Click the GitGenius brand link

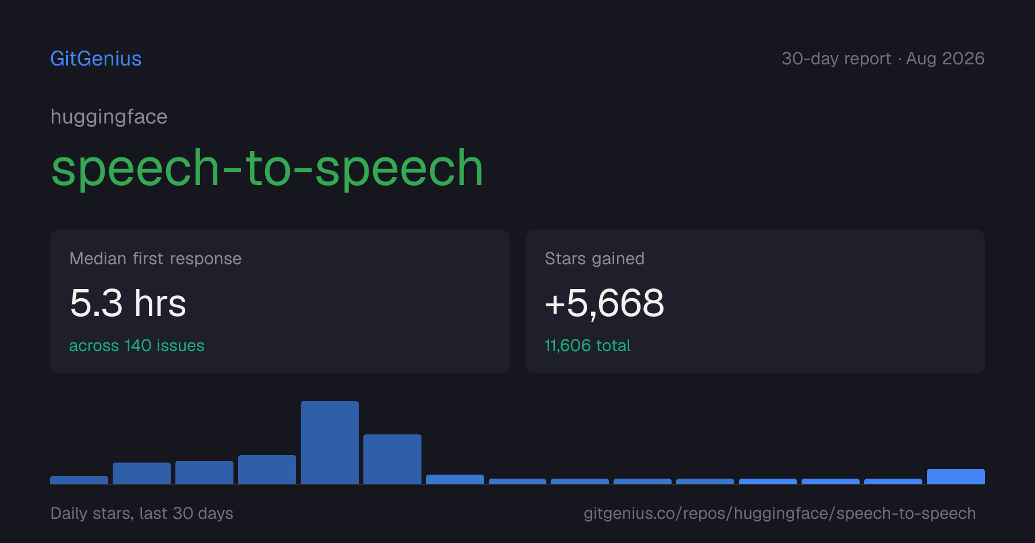96,59
